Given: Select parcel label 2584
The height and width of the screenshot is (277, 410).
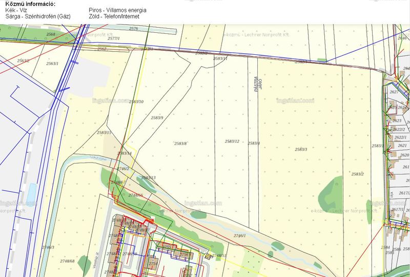Looking at the screenshot, I should (x=385, y=247).
